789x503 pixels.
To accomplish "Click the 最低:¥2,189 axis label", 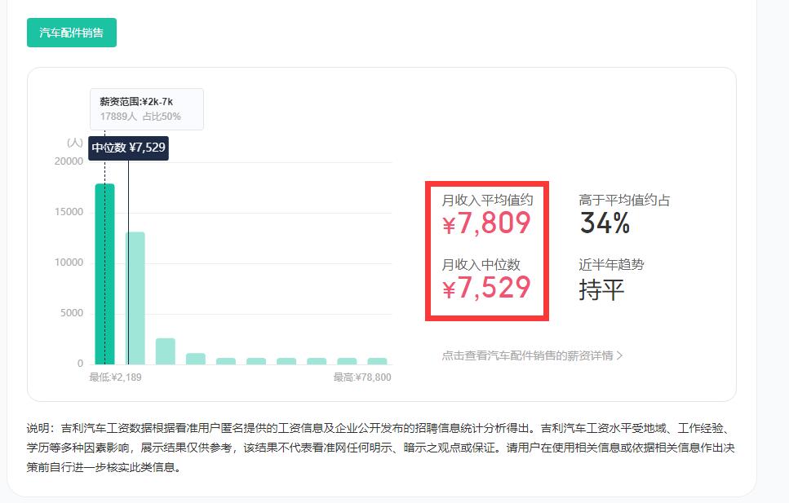I will [x=115, y=377].
